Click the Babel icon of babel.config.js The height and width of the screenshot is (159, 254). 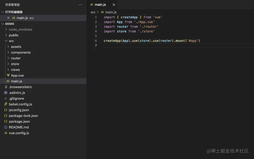tap(6, 104)
